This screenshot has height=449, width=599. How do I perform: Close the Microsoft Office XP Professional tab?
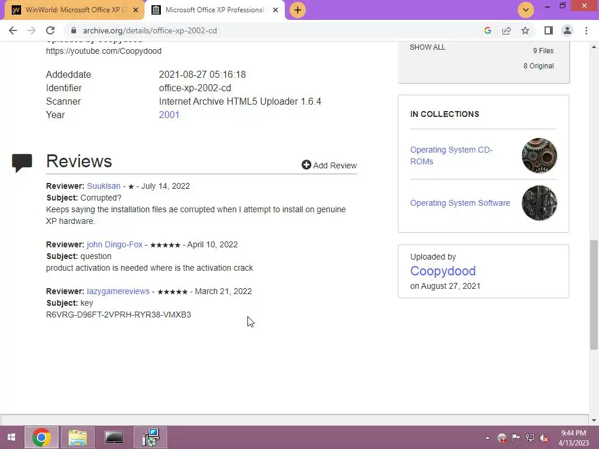point(276,10)
